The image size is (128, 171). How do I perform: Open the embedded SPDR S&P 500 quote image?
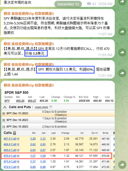pos(58,129)
